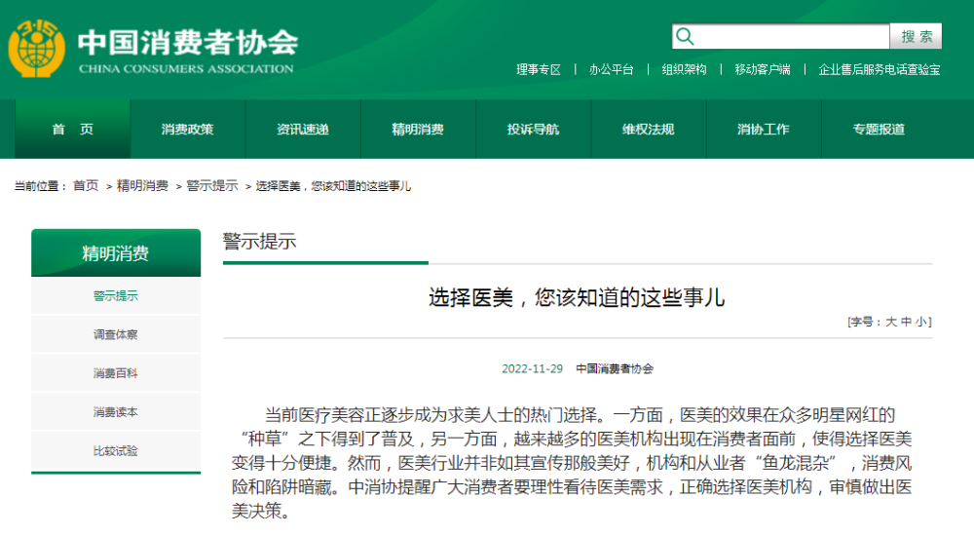The image size is (974, 536).
Task: Click the 中国消费者协会 site title
Action: 188,42
